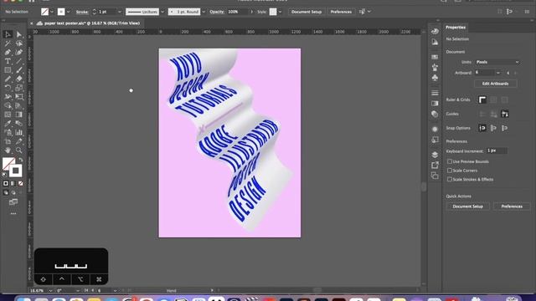Open the Transparency panel icon

pos(435,114)
